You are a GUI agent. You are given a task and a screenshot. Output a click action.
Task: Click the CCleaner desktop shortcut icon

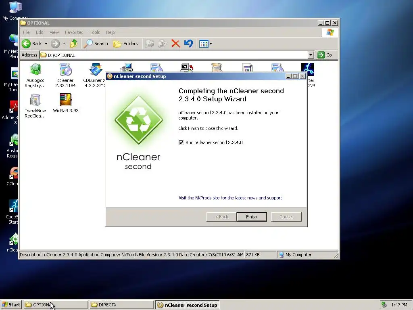[13, 173]
